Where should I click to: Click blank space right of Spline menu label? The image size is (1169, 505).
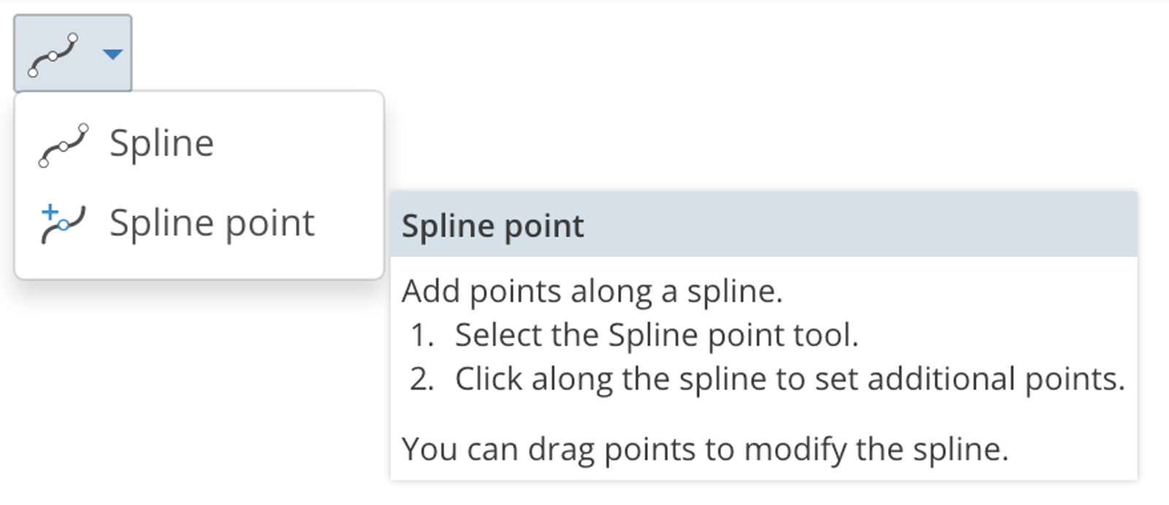point(300,143)
